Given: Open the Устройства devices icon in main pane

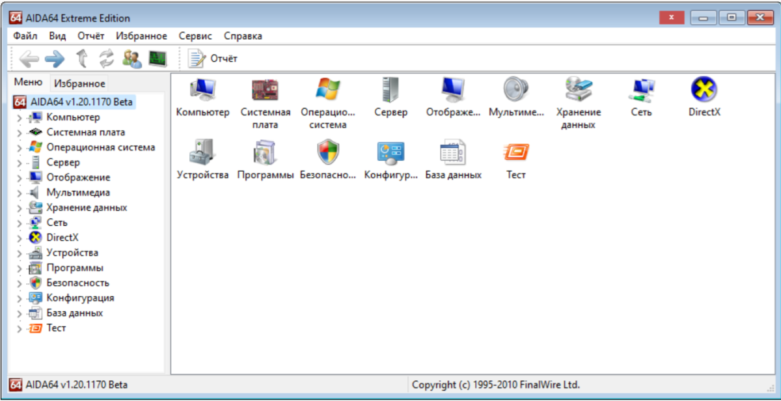Looking at the screenshot, I should [x=202, y=152].
